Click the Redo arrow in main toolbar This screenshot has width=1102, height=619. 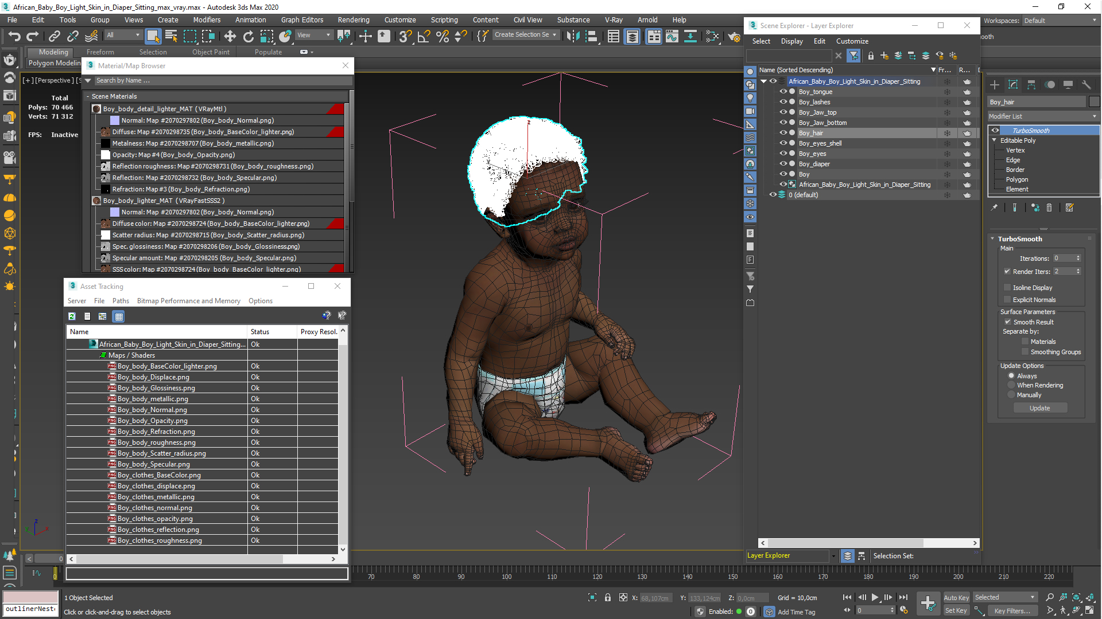tap(33, 36)
